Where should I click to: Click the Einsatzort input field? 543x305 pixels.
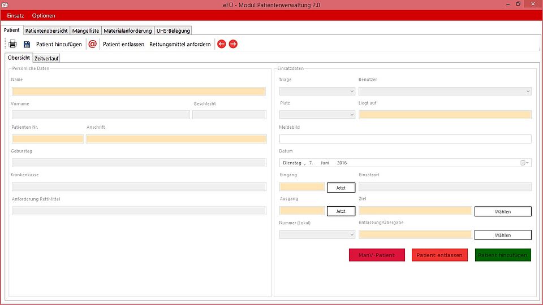click(x=445, y=187)
